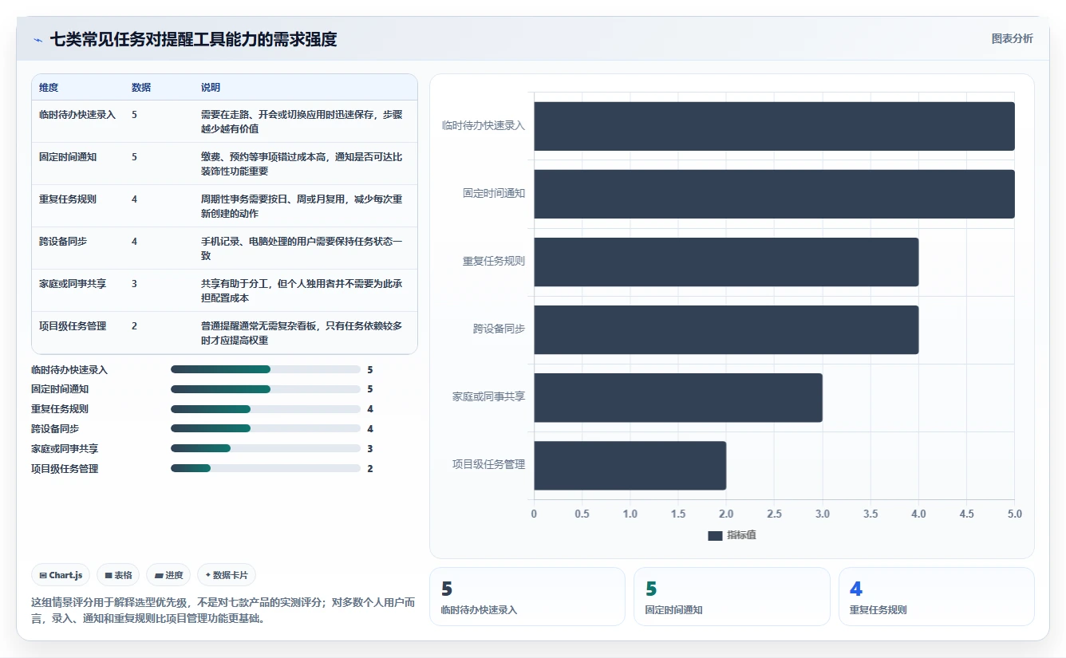1066x658 pixels.
Task: Click the progress bar for 跨设备同步
Action: click(266, 429)
